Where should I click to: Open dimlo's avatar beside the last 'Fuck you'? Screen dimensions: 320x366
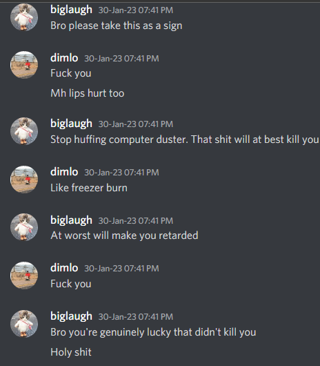coord(24,276)
